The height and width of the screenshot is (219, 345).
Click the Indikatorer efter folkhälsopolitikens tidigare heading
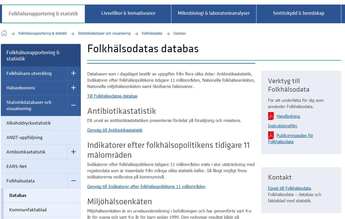click(x=168, y=150)
